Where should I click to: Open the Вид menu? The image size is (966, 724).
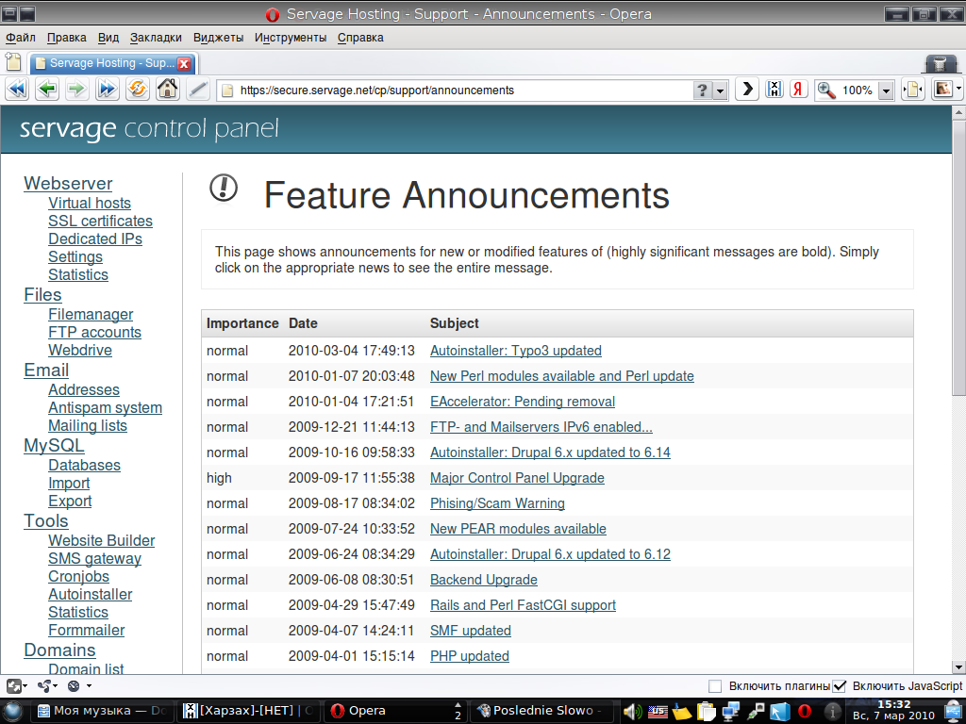pos(108,38)
